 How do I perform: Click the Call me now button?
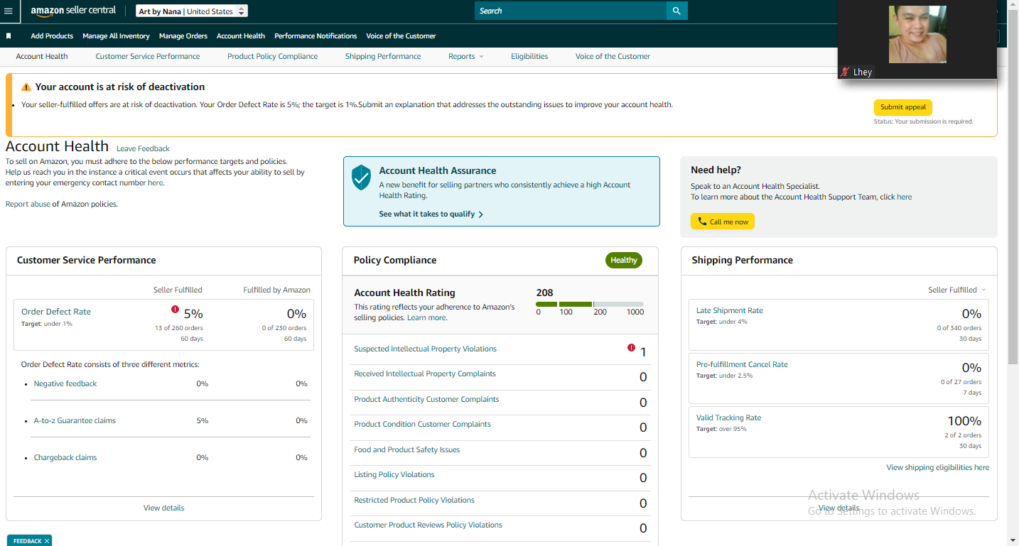click(723, 222)
